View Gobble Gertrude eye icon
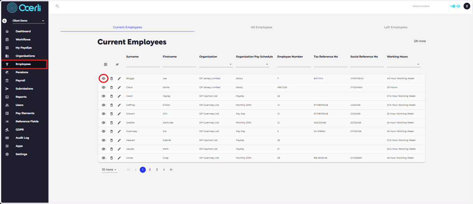The image size is (473, 204). click(104, 123)
